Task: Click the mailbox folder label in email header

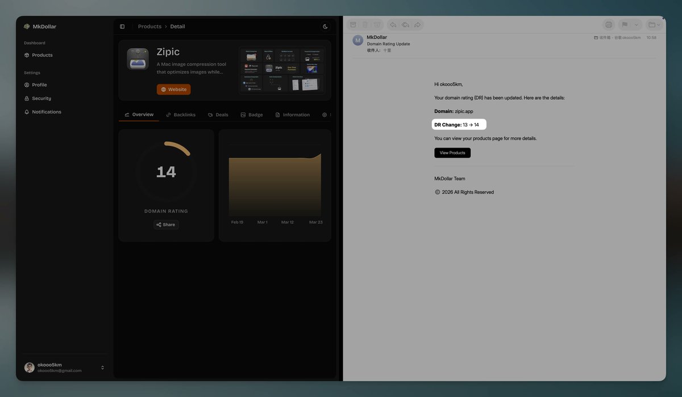Action: pyautogui.click(x=617, y=37)
